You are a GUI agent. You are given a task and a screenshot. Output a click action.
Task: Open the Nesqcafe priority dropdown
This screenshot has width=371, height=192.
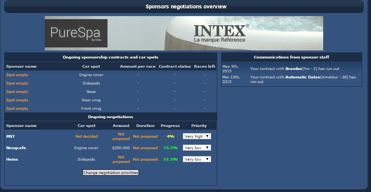(197, 148)
